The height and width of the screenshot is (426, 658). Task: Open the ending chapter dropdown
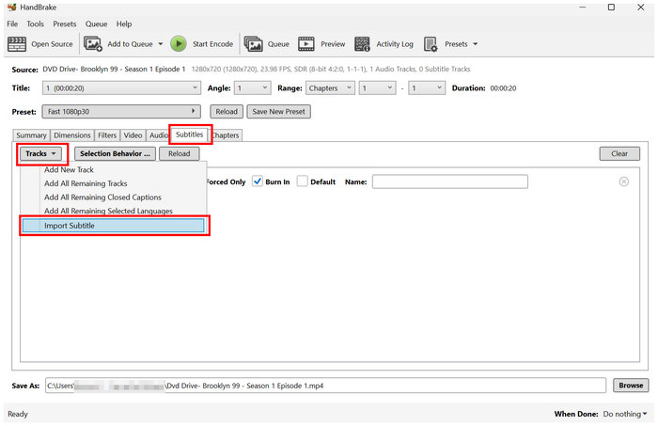coord(427,88)
